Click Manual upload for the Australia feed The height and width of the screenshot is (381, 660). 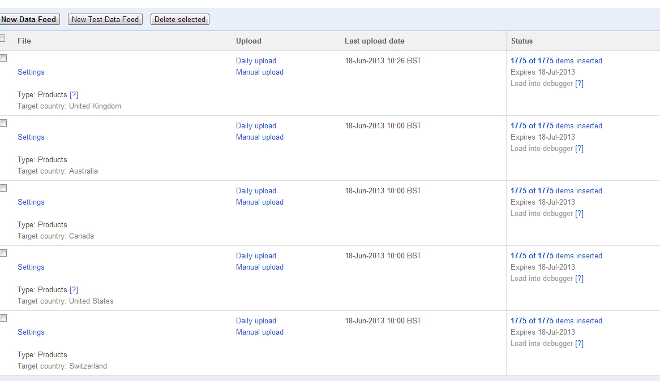(260, 137)
